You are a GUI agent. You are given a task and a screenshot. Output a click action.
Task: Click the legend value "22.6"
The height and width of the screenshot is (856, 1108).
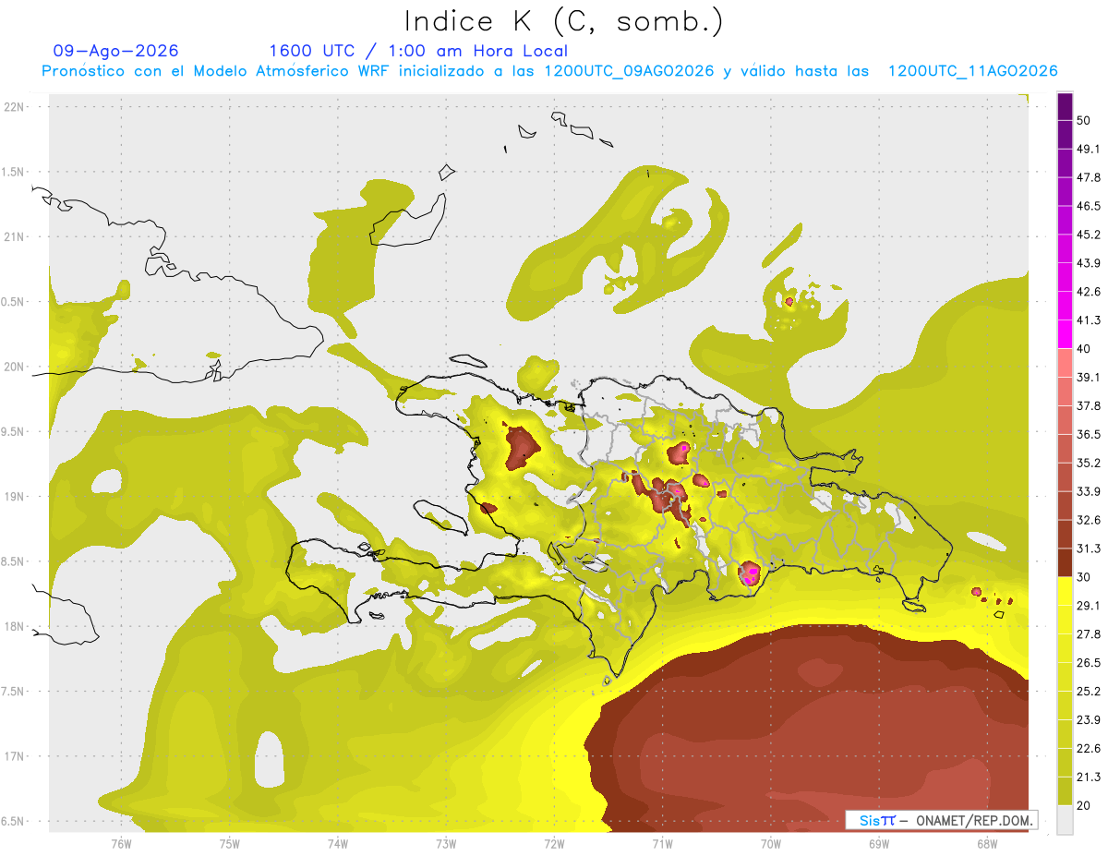[1089, 749]
